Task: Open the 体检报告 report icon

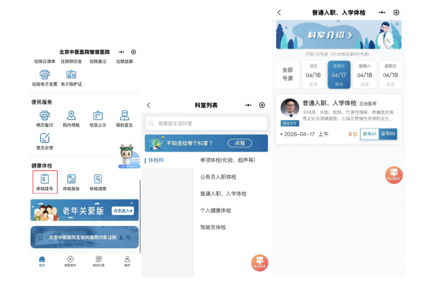Action: (71, 179)
